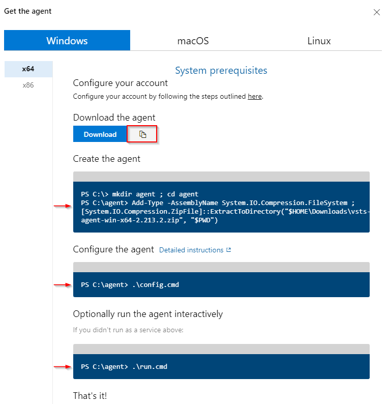Click the 'Configure the agent' heading
Screen dimensions: 388x404
pos(113,249)
